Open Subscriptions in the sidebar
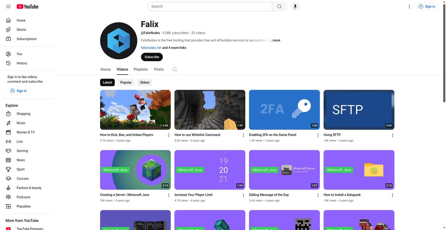This screenshot has height=230, width=446. [27, 39]
